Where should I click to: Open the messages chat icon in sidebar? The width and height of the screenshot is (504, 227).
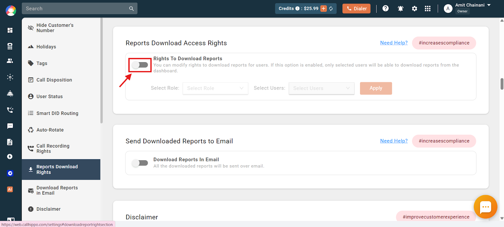10,126
